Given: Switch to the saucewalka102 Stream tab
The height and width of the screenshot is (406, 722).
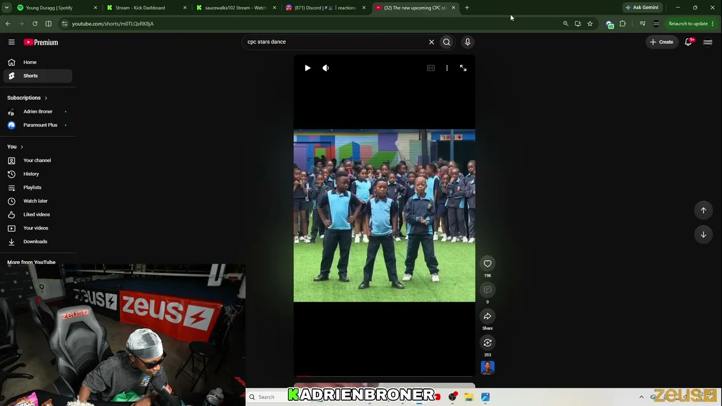Looking at the screenshot, I should coord(236,8).
